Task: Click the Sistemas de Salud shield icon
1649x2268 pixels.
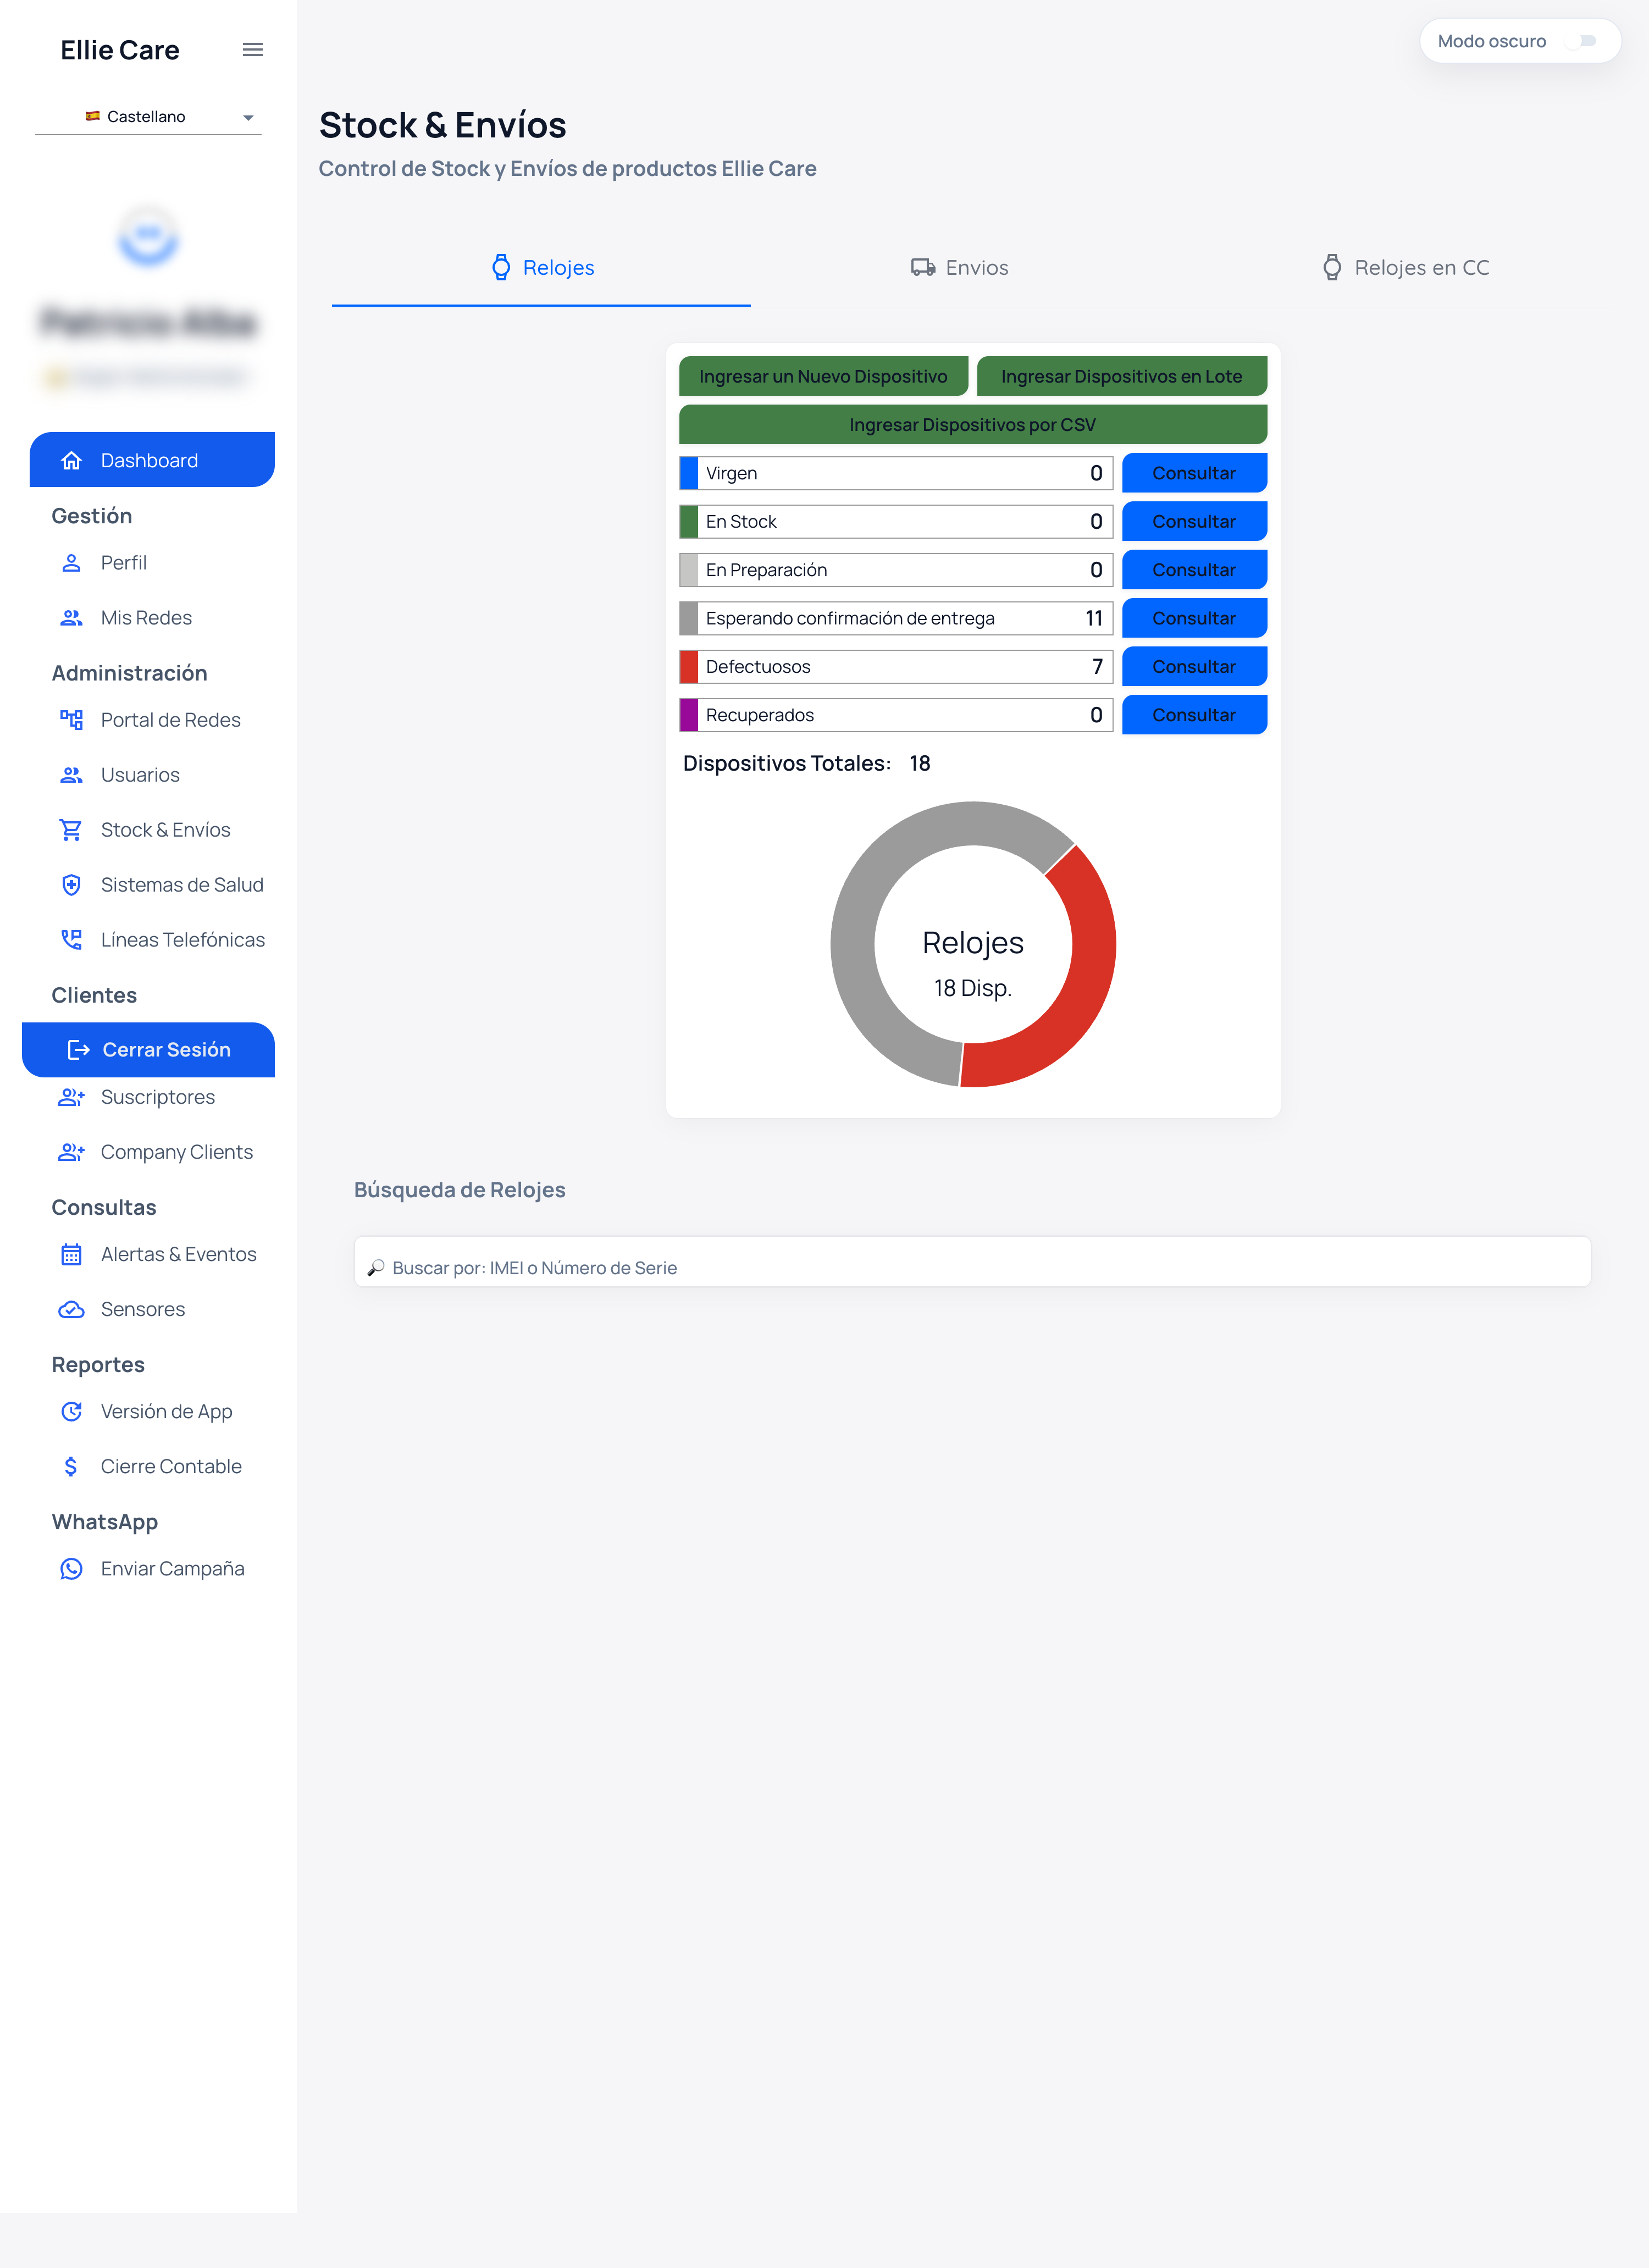Action: 71,885
